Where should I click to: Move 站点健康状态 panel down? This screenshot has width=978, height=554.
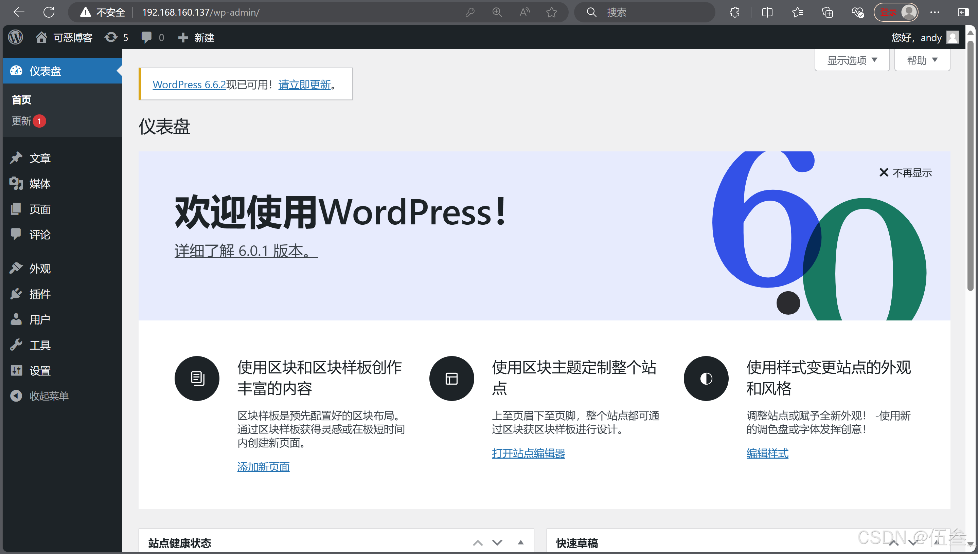point(497,542)
